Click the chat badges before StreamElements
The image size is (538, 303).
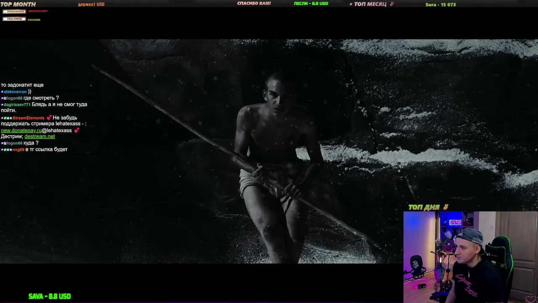pos(6,118)
